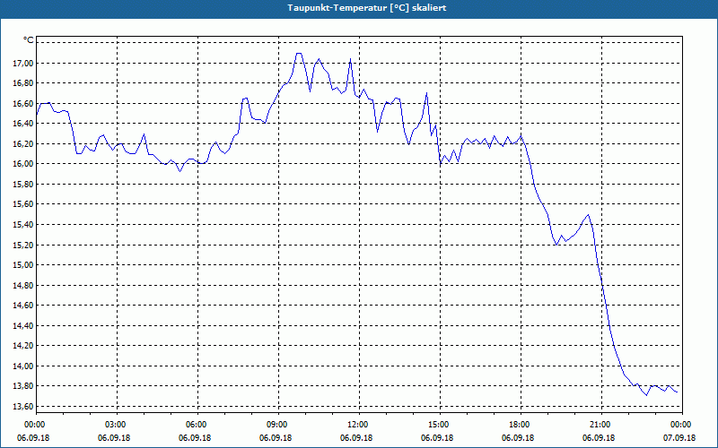Click the 07.09.18 date label
The height and width of the screenshot is (448, 718).
click(679, 438)
